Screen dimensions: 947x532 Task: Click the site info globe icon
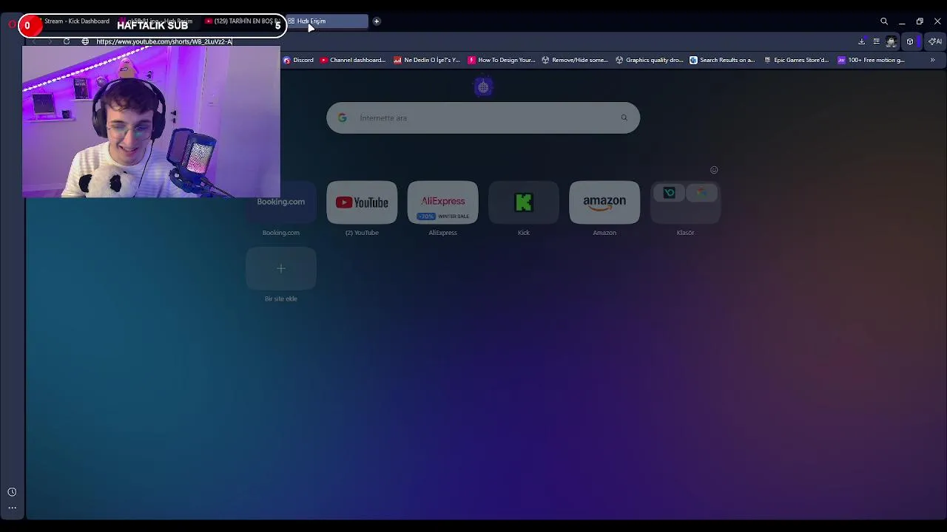(x=85, y=41)
